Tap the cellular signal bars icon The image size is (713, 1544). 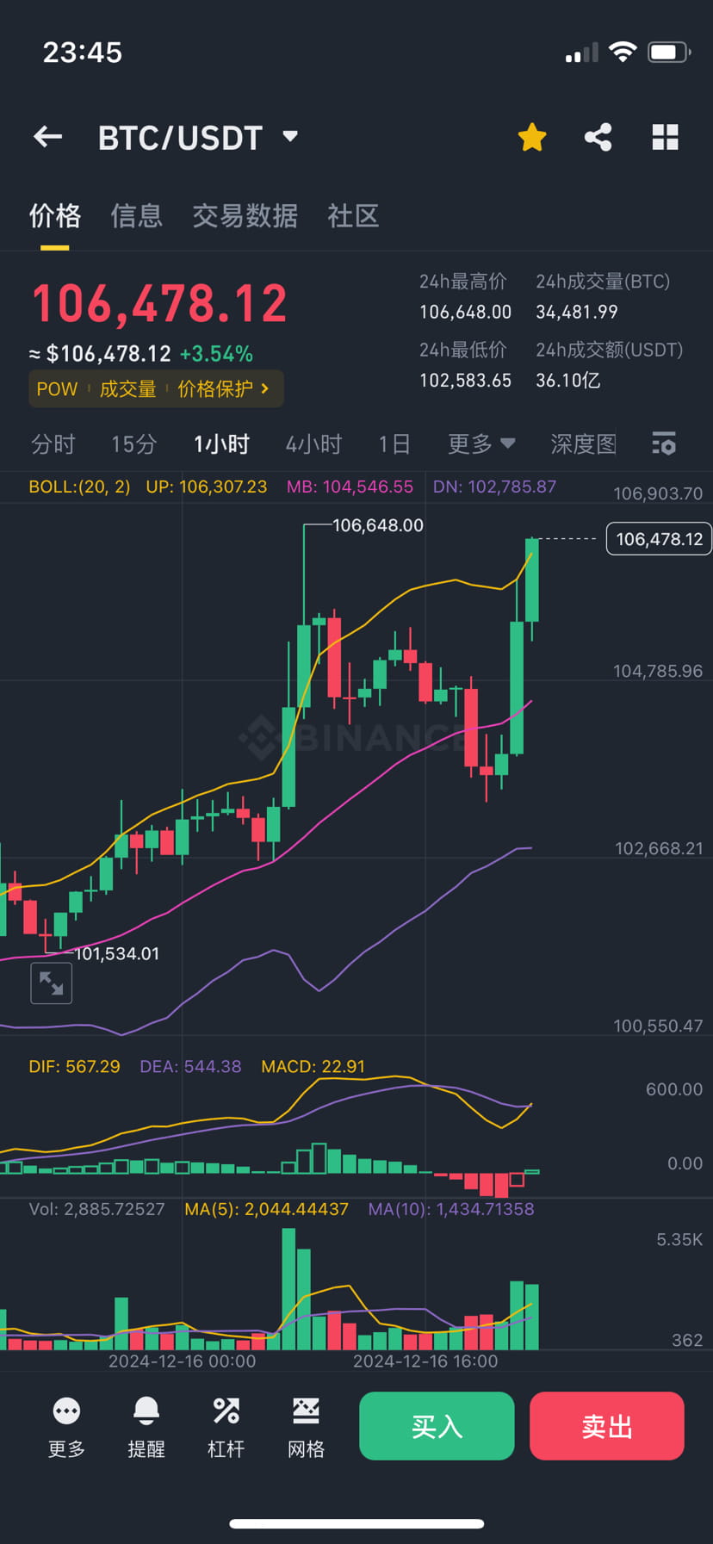(x=581, y=53)
